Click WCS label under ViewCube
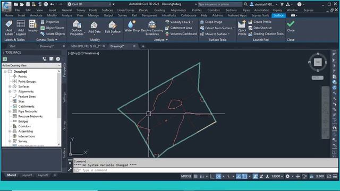Viewport: 340px width, 191px height. point(318,77)
